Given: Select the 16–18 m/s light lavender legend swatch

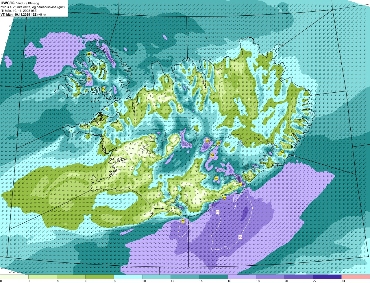Looking at the screenshot, I should pos(242,277).
